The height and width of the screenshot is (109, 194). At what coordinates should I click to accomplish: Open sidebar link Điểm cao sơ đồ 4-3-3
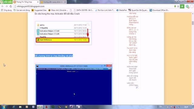pos(132,31)
